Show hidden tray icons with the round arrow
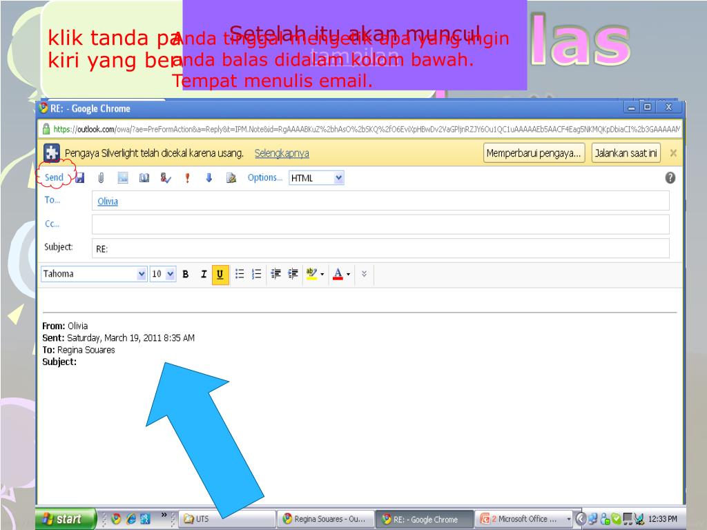The image size is (707, 530). click(581, 519)
